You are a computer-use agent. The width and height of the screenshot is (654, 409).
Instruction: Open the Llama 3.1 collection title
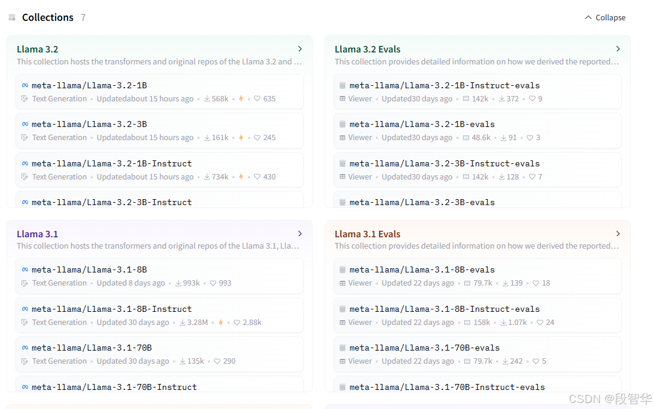38,234
